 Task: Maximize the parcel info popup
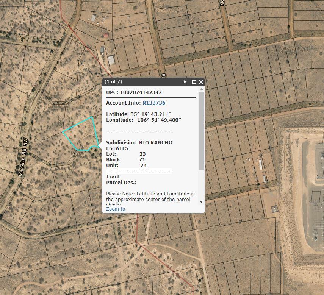click(x=194, y=82)
